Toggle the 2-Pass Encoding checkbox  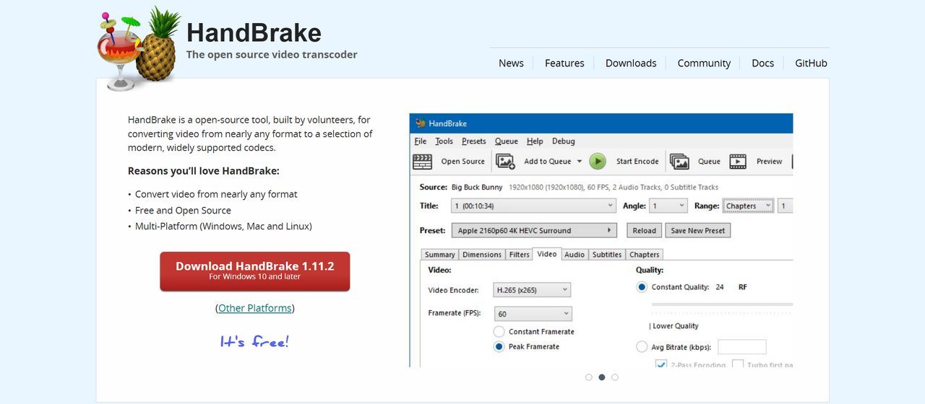[x=661, y=364]
